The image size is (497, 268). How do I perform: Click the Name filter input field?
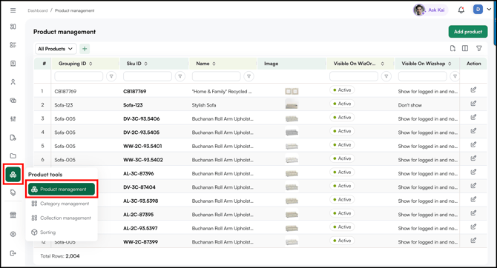tap(216, 76)
